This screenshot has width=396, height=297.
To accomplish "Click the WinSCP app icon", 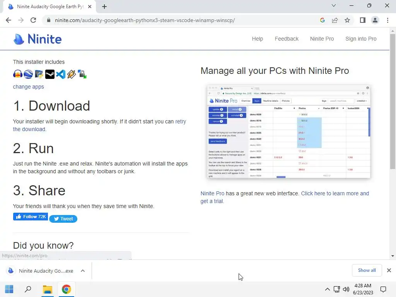I will [x=82, y=74].
